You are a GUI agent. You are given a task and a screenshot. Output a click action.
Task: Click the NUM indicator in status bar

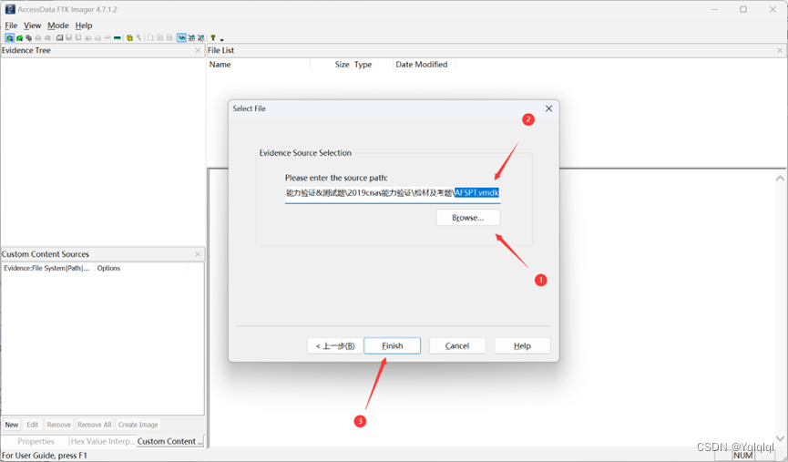coord(742,456)
